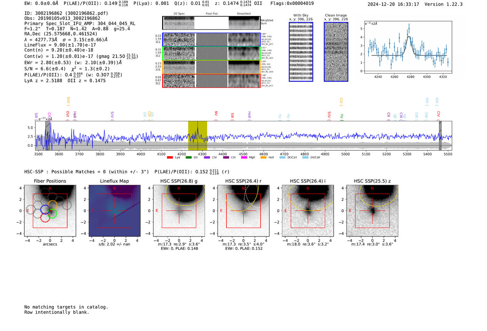487x331 pixels.
Task: Click the ID: 3002196862 text line
Action: 66,13
